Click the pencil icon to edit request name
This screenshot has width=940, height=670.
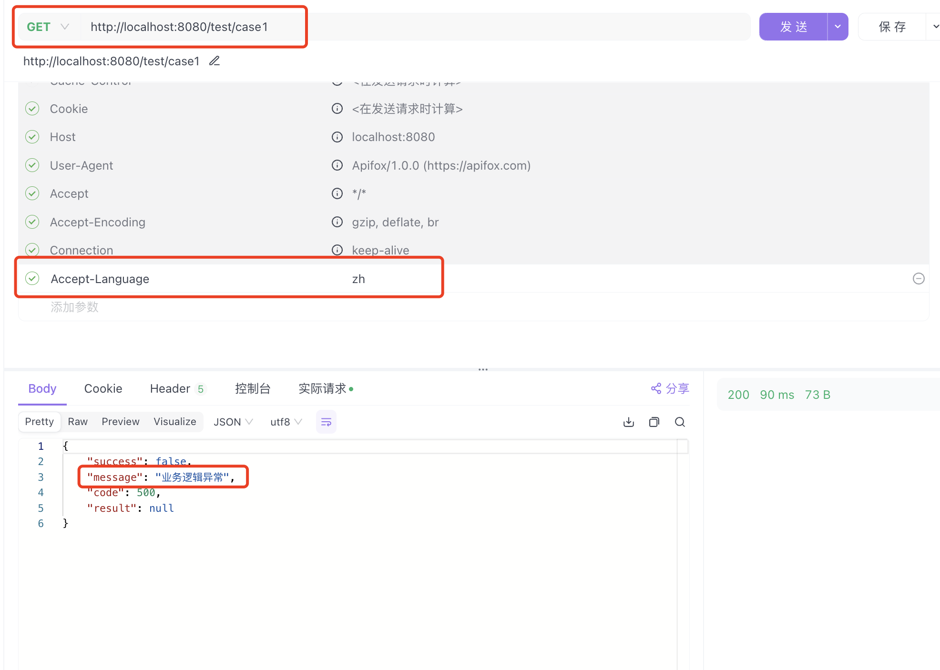[x=214, y=61]
